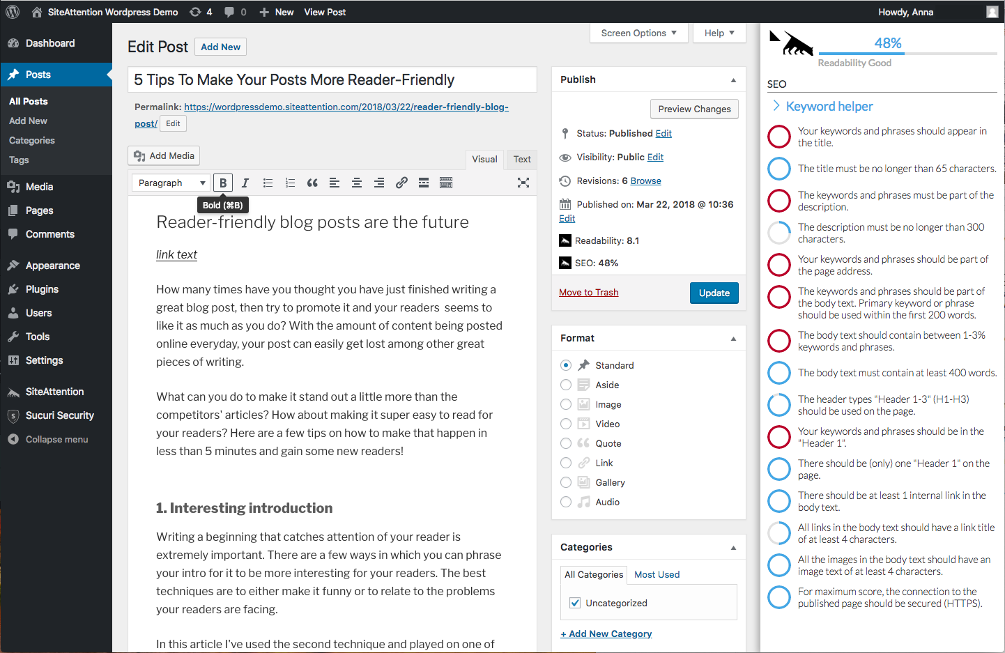Apply blockquote formatting

312,183
